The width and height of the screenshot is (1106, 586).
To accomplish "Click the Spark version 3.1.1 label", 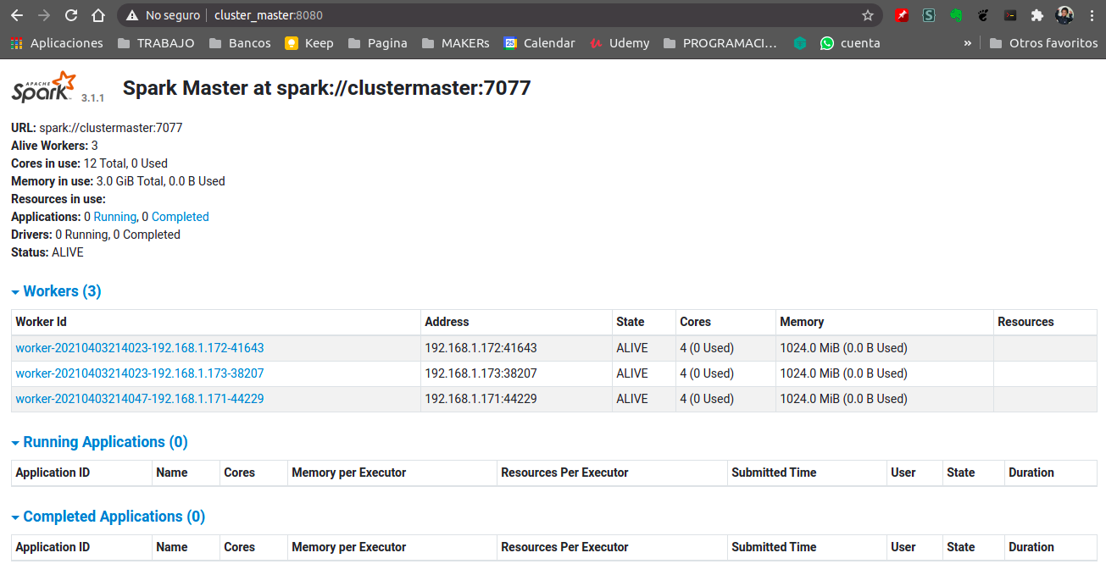I will coord(92,98).
